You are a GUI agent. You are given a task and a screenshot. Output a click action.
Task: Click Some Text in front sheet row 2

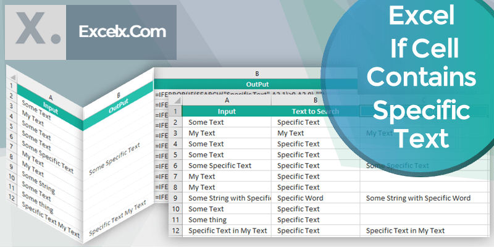point(206,122)
